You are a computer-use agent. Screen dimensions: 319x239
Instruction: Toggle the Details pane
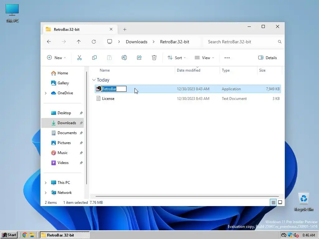268,58
